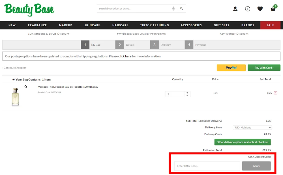Screen dimensions: 283x175
Task: Open the wishlist heart icon
Action: [260, 9]
